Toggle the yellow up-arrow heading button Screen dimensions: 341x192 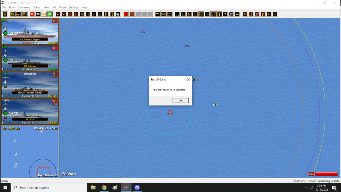pos(219,14)
